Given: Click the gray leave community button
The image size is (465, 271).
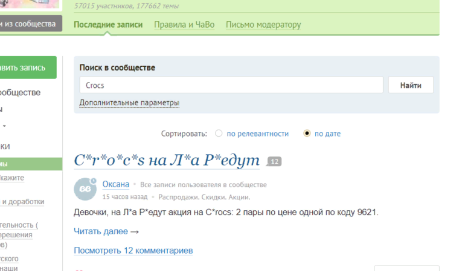Looking at the screenshot, I should click(x=30, y=24).
